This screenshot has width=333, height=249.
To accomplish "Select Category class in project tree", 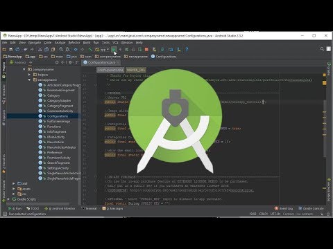I will click(53, 95).
